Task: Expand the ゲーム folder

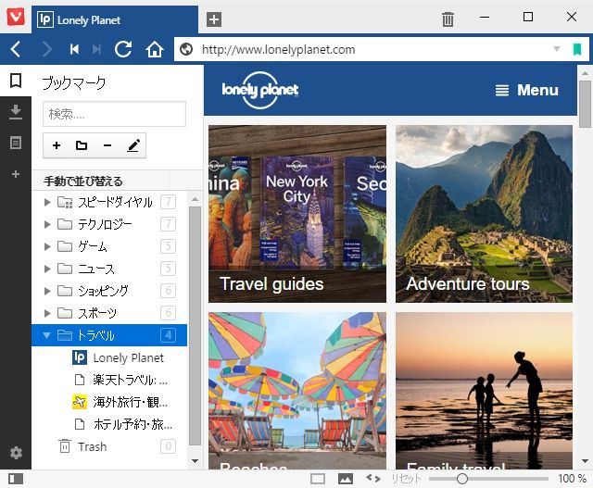Action: tap(47, 247)
